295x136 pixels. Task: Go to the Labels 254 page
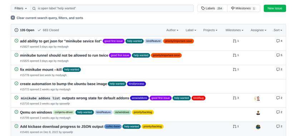[212, 9]
